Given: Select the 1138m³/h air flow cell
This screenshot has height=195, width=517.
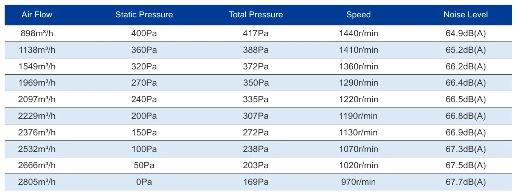Looking at the screenshot, I should coord(37,50).
